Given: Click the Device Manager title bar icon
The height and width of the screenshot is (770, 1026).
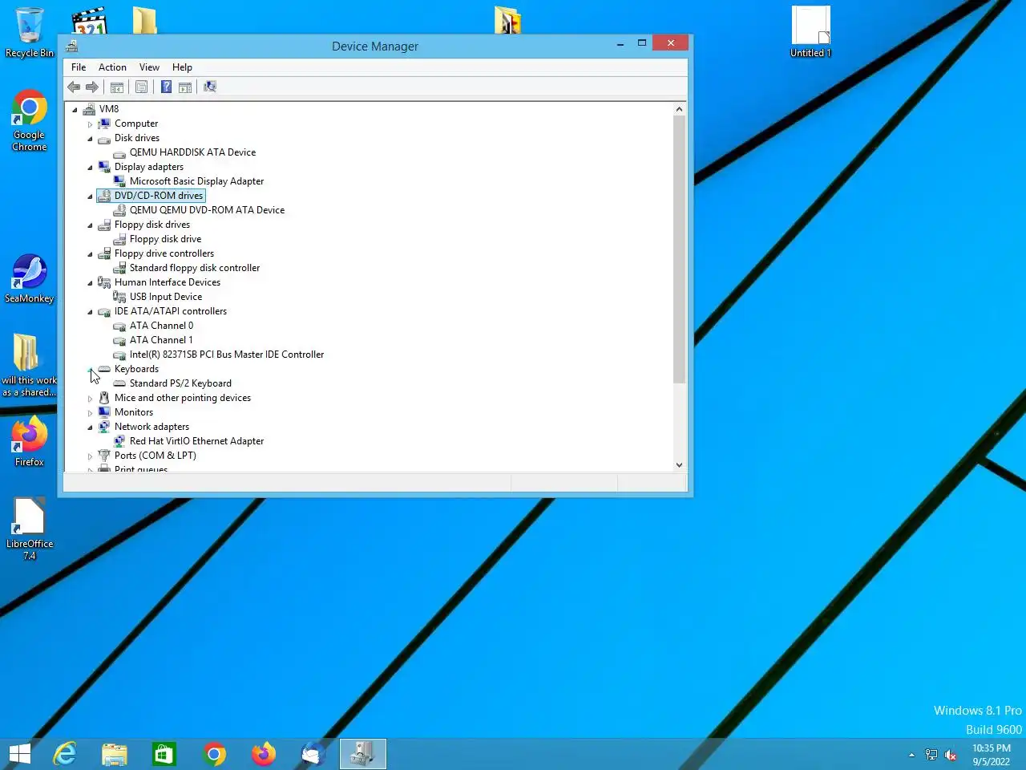Looking at the screenshot, I should [72, 46].
